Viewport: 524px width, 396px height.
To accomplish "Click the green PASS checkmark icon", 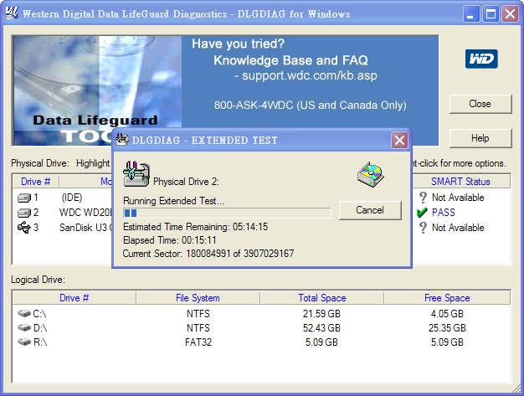I will (422, 212).
